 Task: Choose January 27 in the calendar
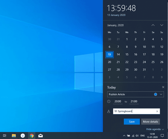pos(110,70)
